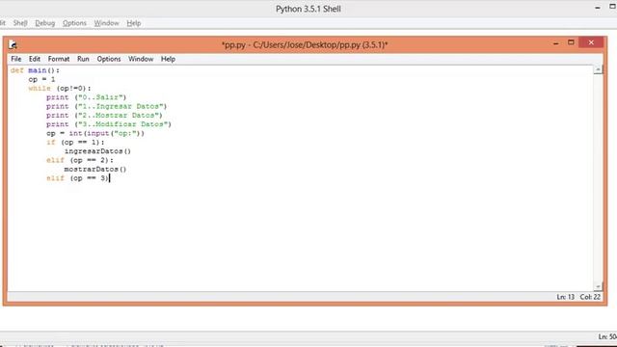Viewport: 617px width, 347px height.
Task: Click the 'Ln: 13' status indicator
Action: 566,297
